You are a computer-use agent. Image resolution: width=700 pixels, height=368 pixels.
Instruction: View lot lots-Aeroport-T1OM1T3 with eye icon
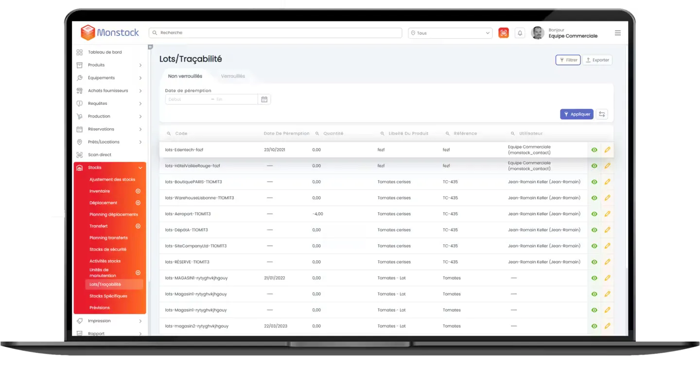click(x=594, y=214)
